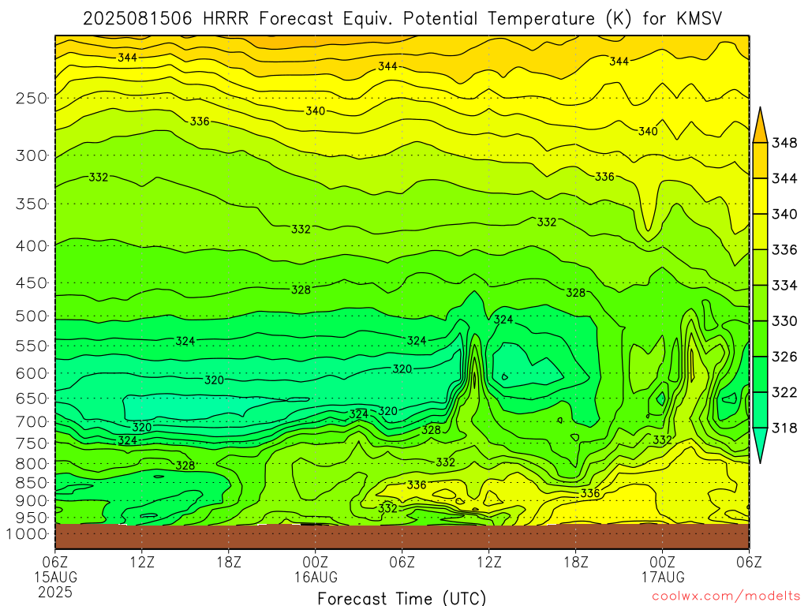Click the Forecast Time (UTC) axis title
This screenshot has width=808, height=606.
[x=402, y=598]
